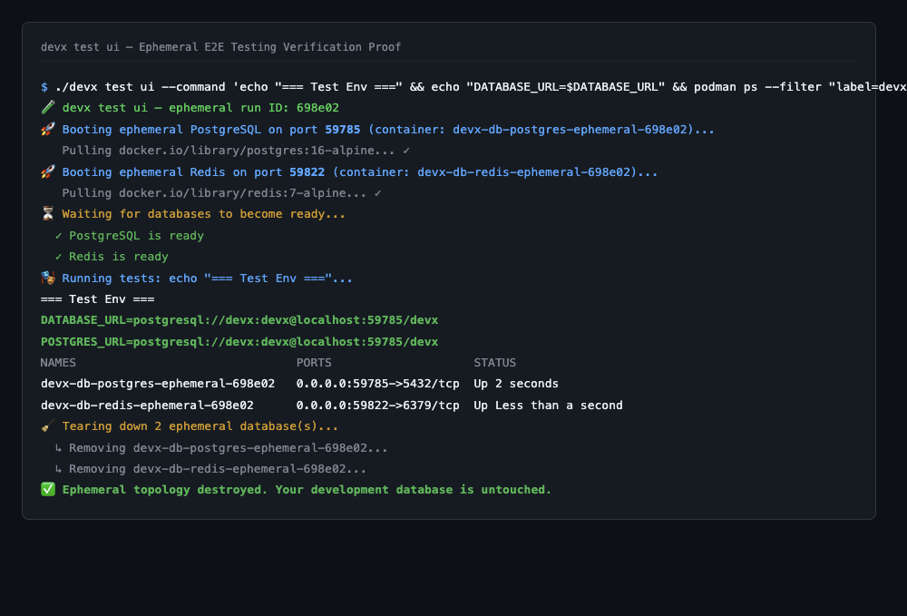Click the DATABASE_URL=postgresql line
907x616 pixels.
click(239, 320)
